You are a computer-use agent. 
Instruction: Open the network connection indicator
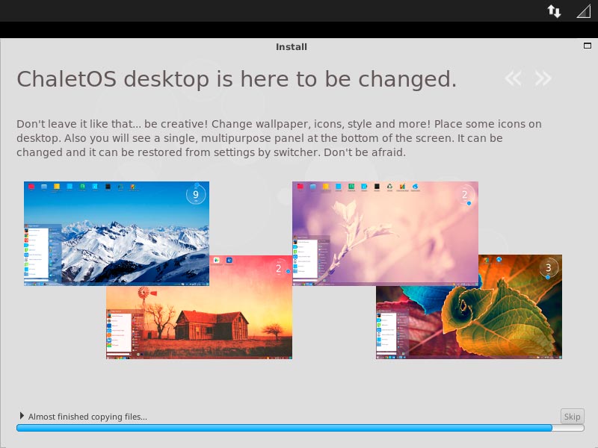(x=554, y=11)
